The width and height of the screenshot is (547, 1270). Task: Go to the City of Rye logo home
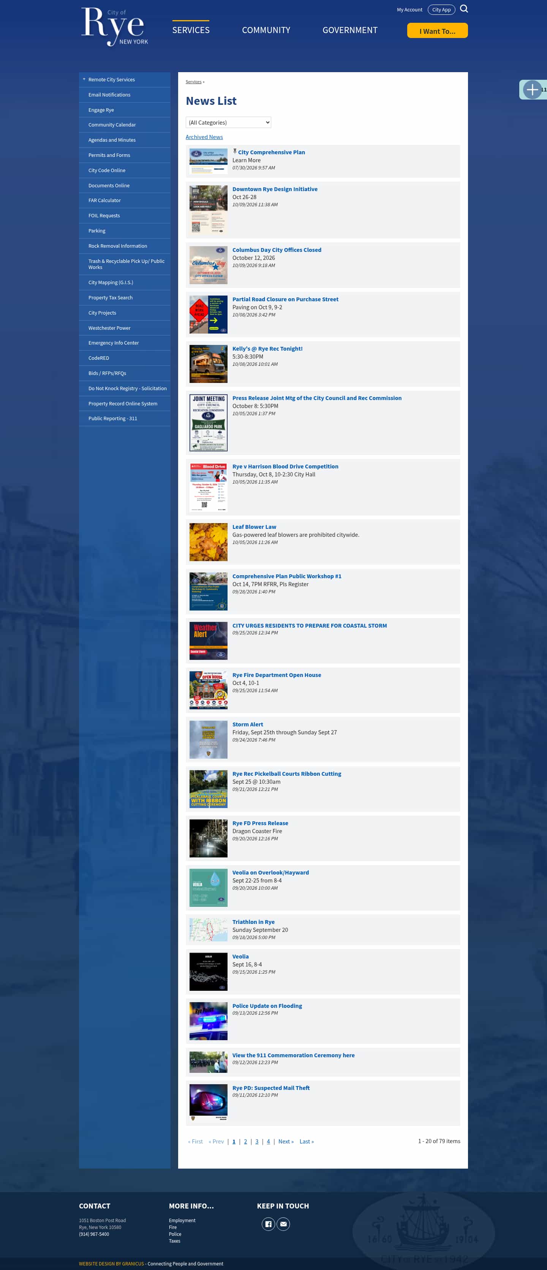tap(115, 27)
